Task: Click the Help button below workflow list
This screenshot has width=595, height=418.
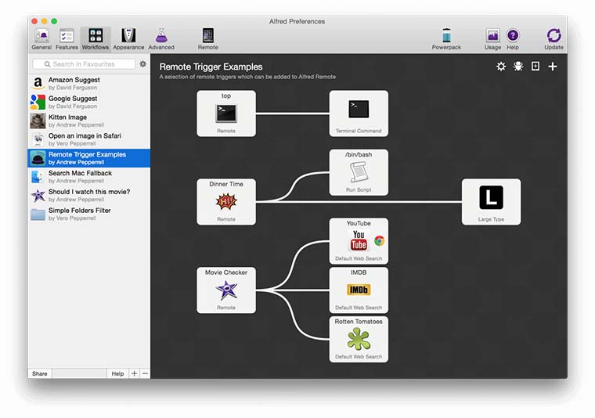Action: click(117, 373)
